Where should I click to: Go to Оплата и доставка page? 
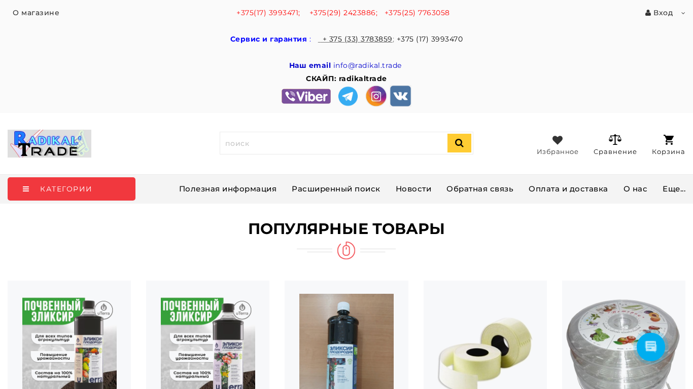(x=568, y=189)
